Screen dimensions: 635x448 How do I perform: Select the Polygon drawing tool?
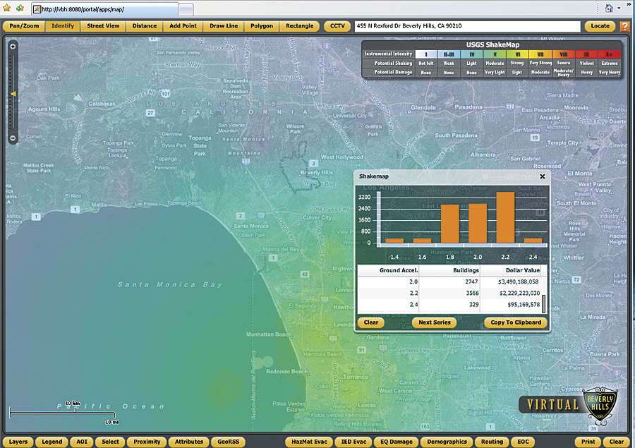[x=262, y=26]
